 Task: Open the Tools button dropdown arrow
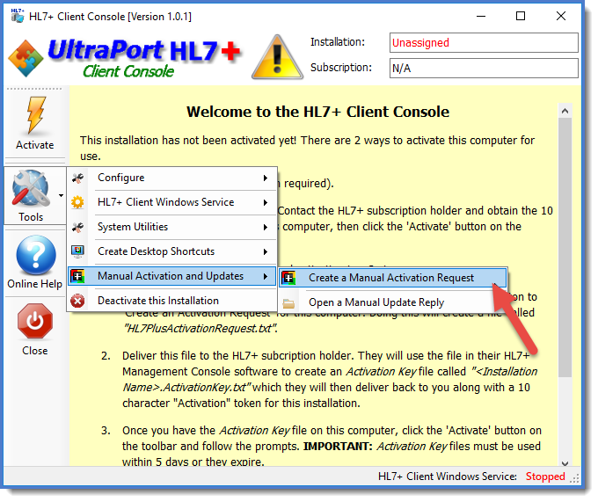coord(61,195)
